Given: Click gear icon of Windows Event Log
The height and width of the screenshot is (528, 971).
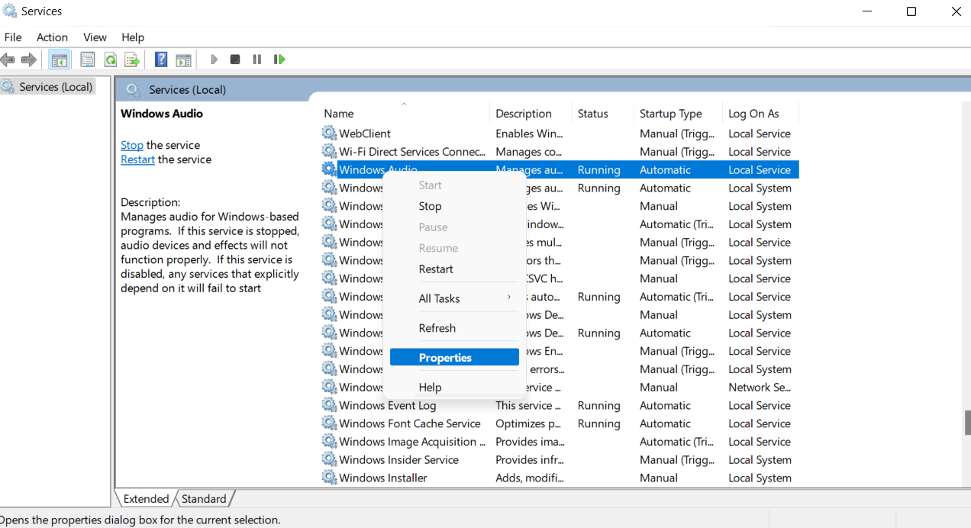Looking at the screenshot, I should coord(329,405).
